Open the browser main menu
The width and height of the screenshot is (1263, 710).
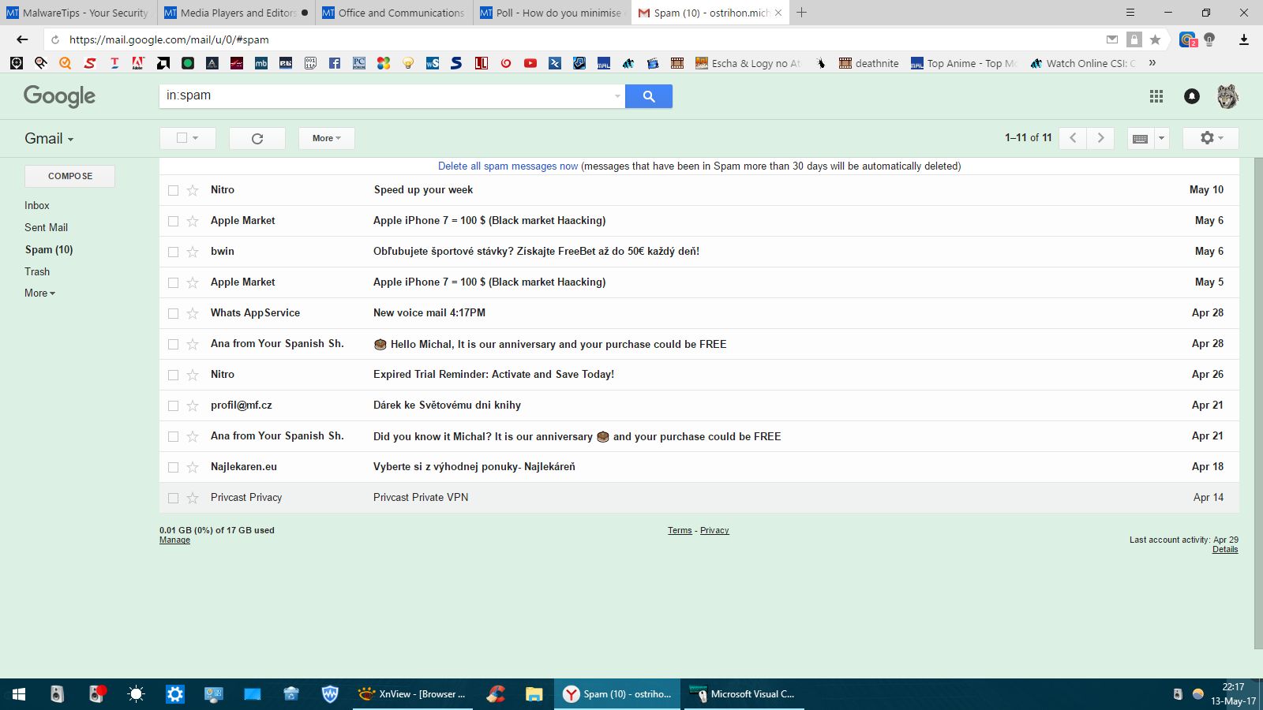[x=1130, y=13]
